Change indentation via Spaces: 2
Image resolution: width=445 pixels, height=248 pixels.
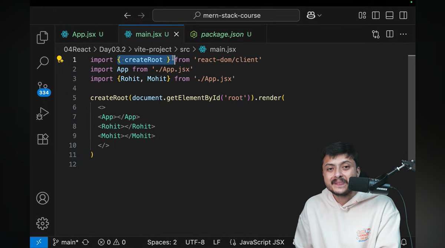(162, 242)
